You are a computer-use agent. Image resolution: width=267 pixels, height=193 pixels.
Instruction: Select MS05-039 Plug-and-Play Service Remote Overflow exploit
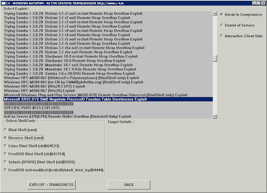[x=108, y=95]
